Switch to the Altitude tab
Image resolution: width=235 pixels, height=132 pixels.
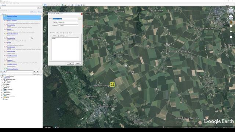click(70, 33)
